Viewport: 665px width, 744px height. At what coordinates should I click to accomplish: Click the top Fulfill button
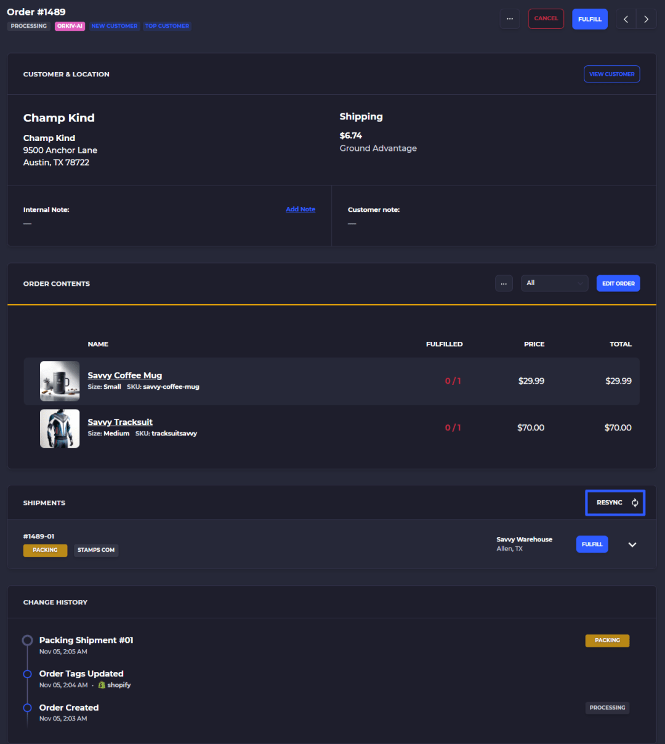(x=590, y=19)
